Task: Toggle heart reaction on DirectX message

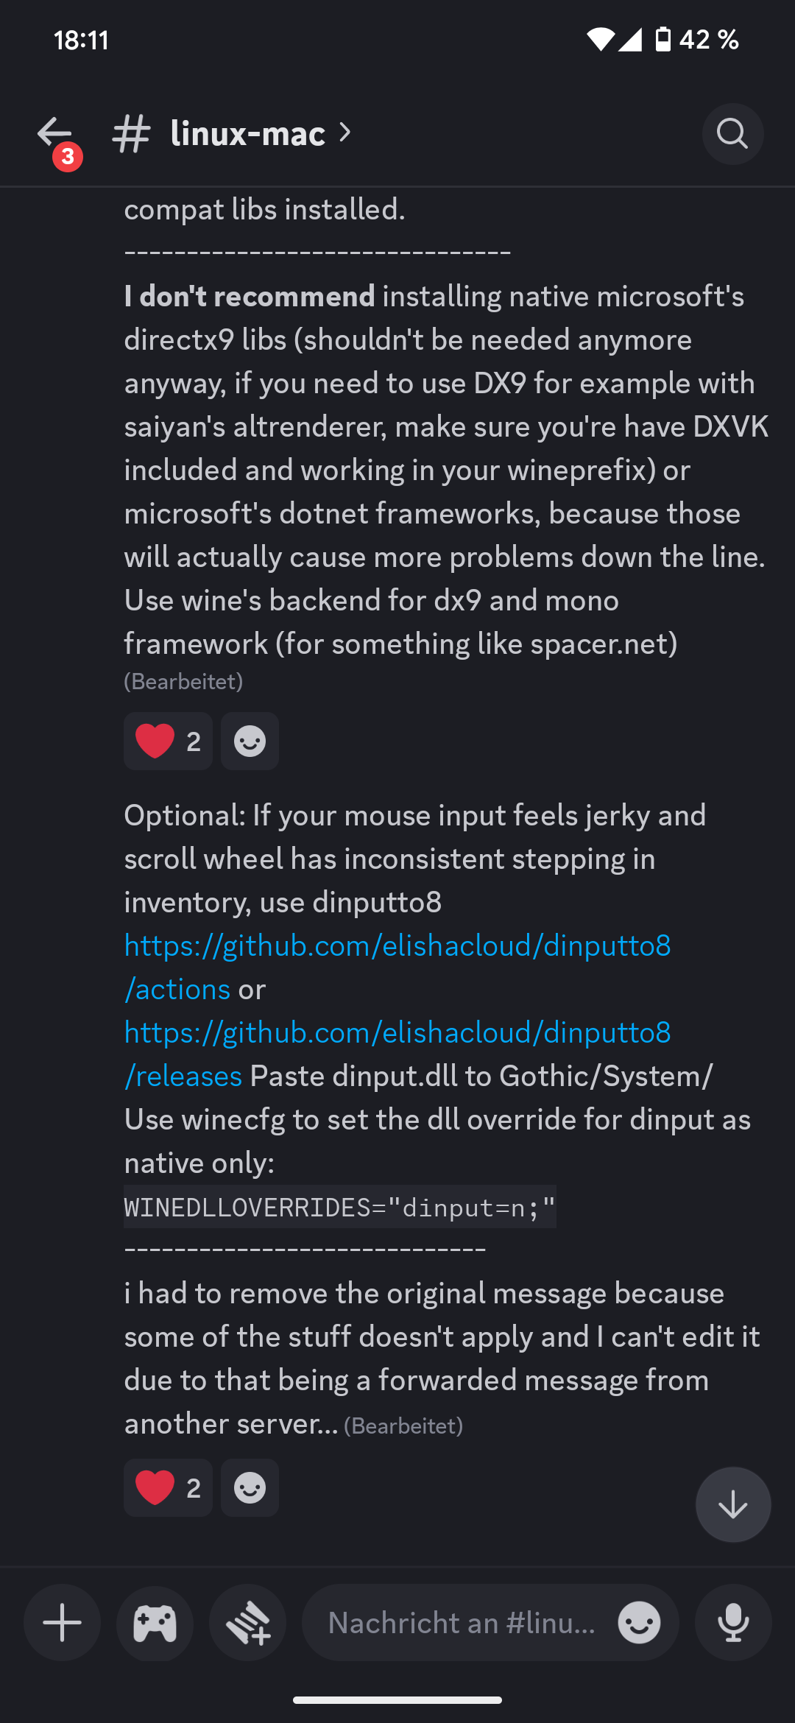Action: pyautogui.click(x=168, y=741)
